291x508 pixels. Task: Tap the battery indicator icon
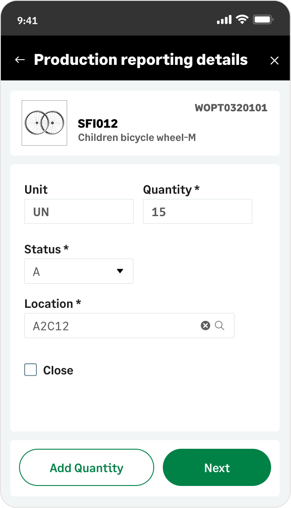tap(263, 20)
